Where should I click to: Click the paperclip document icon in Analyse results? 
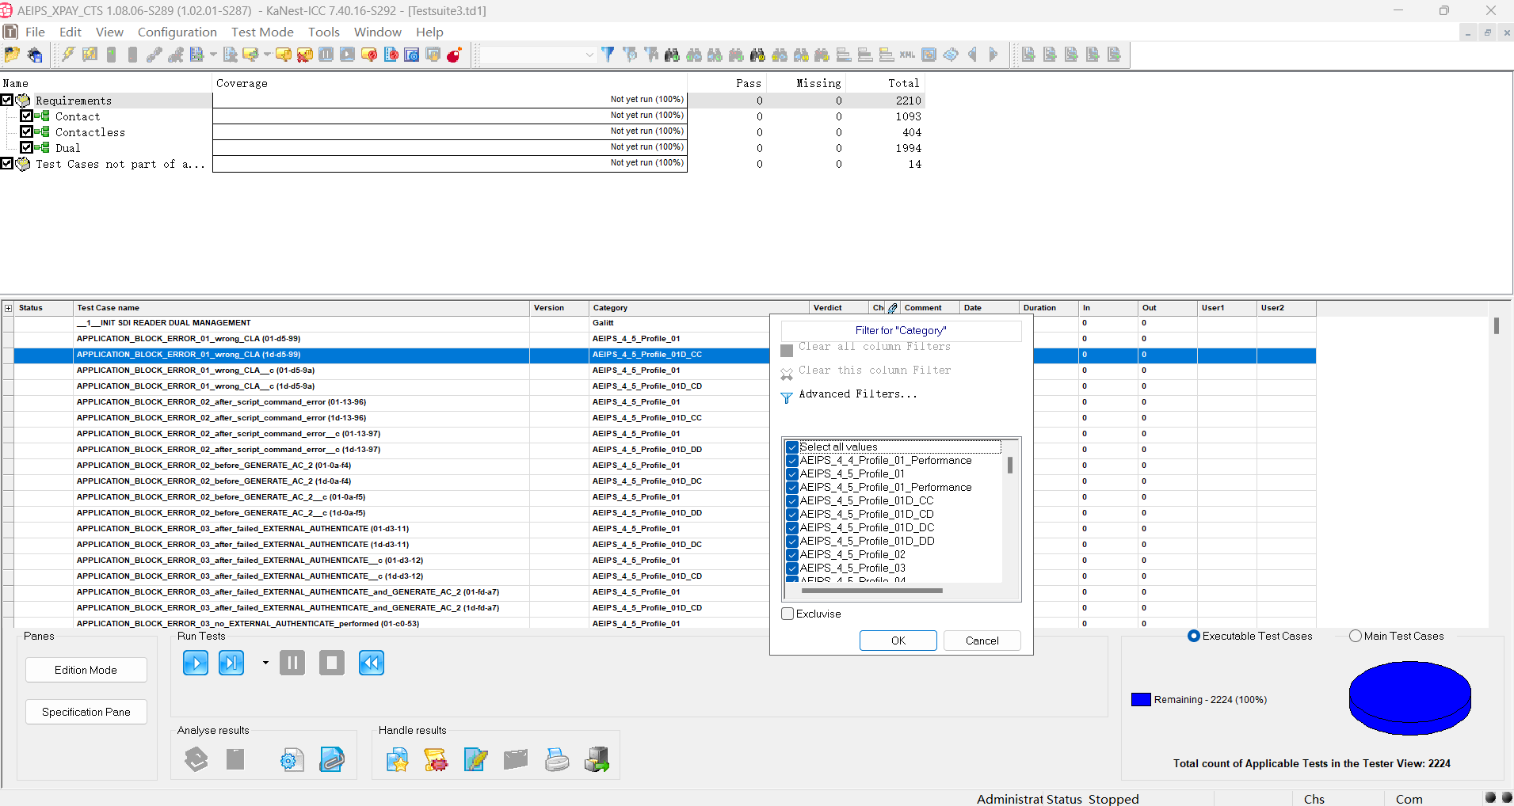click(x=332, y=760)
